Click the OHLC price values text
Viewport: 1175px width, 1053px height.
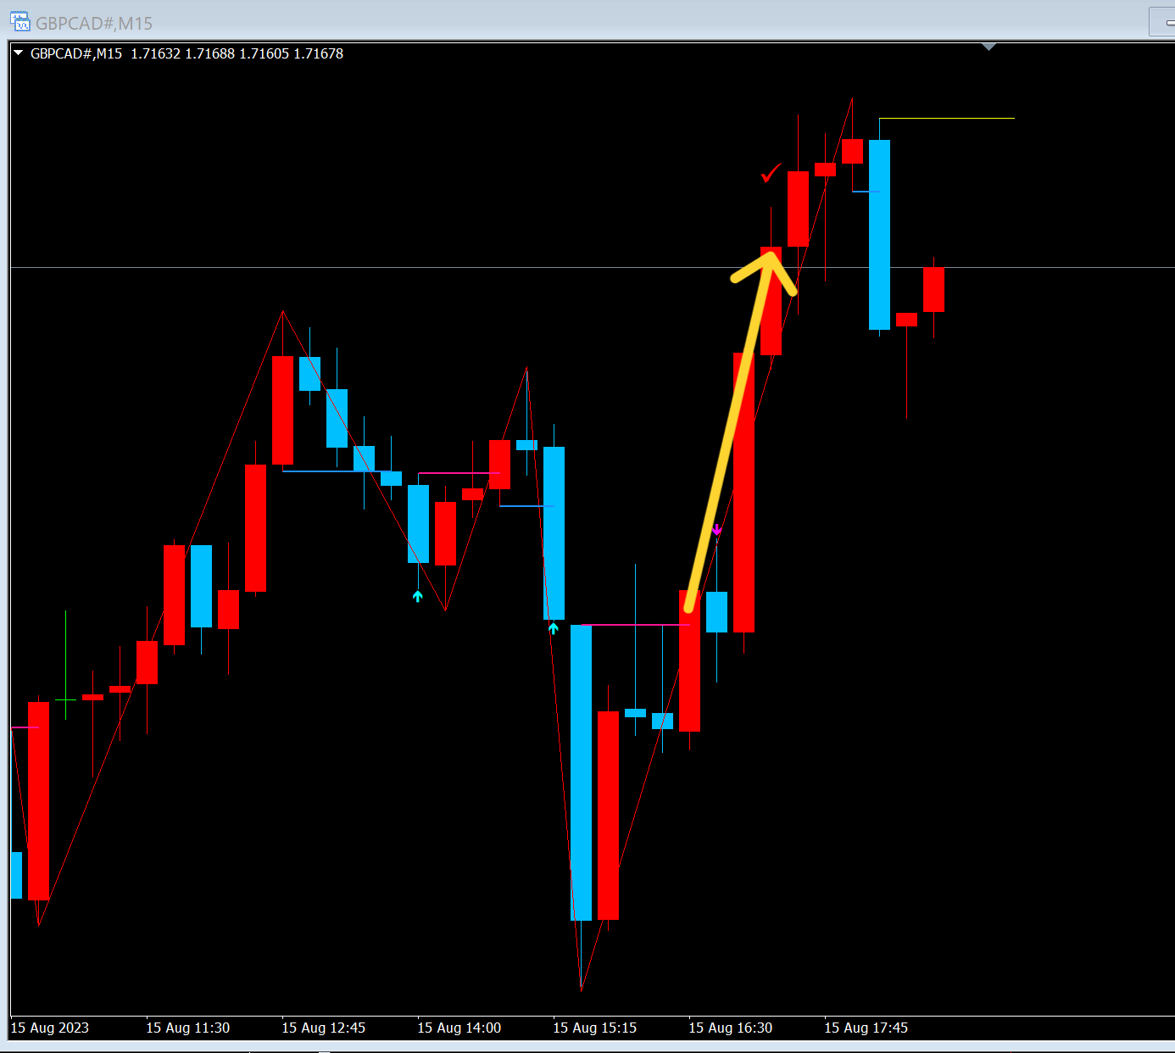pyautogui.click(x=237, y=53)
